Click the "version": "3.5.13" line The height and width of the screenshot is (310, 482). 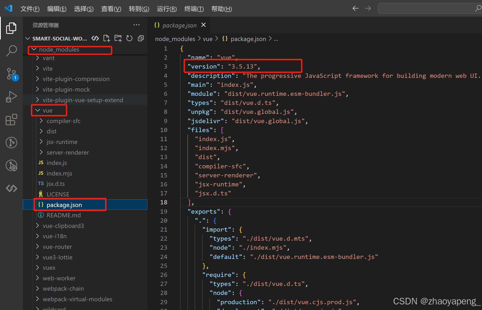click(224, 66)
